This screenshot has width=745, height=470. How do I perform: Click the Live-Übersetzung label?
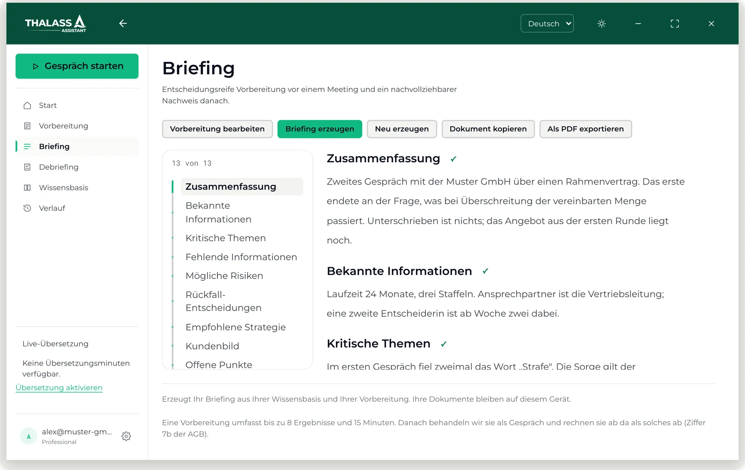point(55,344)
